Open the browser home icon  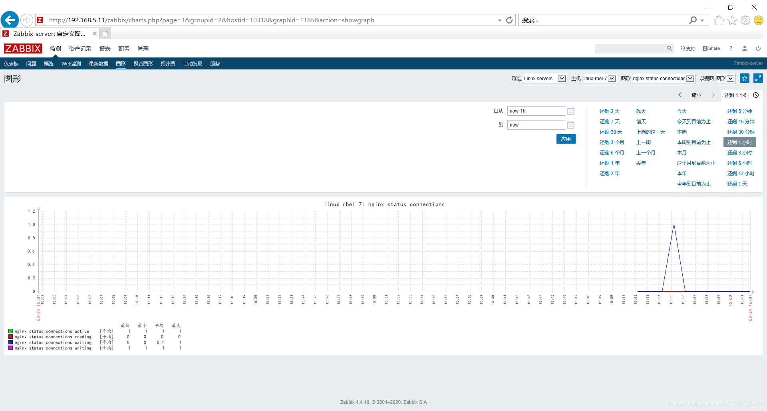719,20
